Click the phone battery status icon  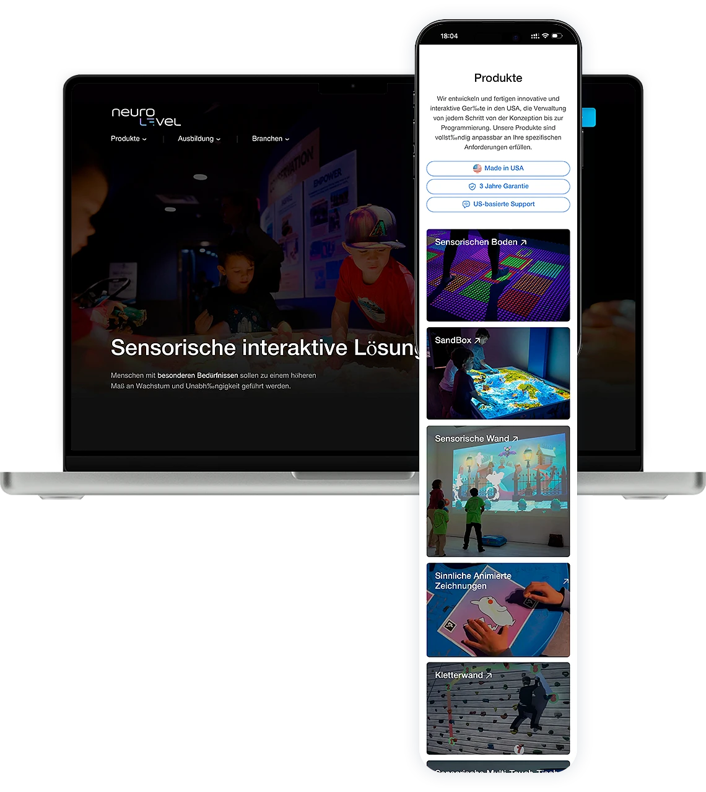pos(557,36)
